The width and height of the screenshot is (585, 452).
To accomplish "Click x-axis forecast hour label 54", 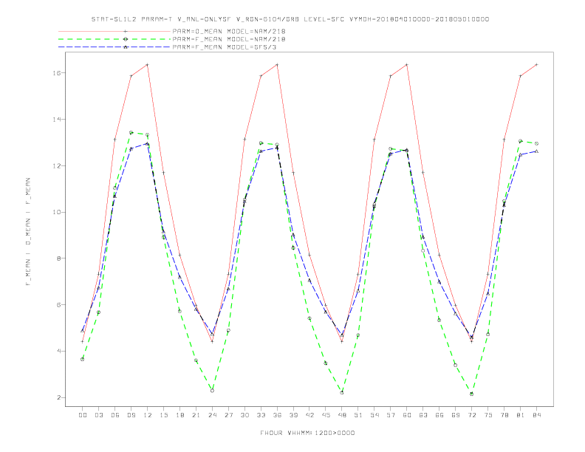I will point(374,415).
